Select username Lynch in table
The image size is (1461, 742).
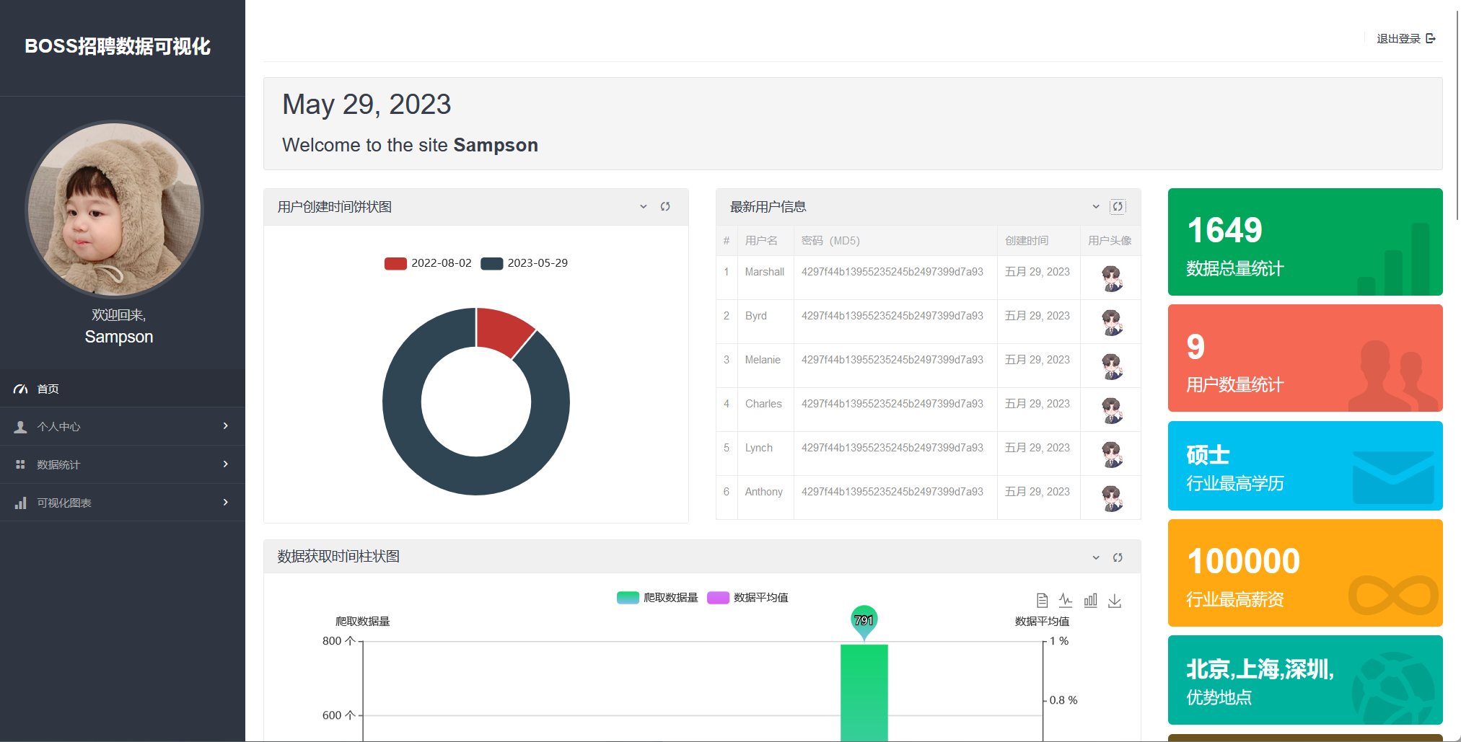click(758, 448)
